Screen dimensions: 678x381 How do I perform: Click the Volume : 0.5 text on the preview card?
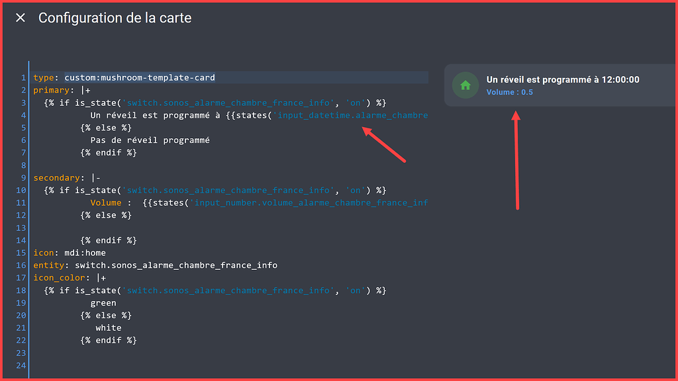(x=509, y=92)
